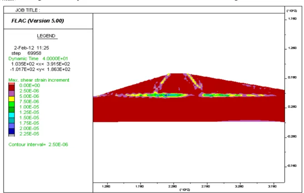
Task: Click the dark blue legend swatch
Action: point(11,131)
